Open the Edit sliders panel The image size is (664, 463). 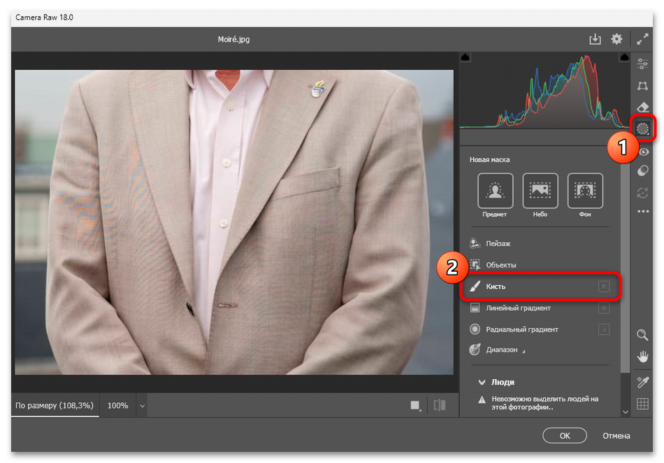642,64
